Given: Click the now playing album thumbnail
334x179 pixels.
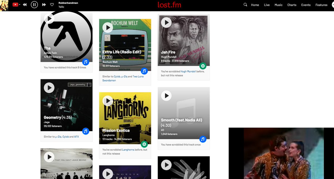Looking at the screenshot, I should coord(4,6).
